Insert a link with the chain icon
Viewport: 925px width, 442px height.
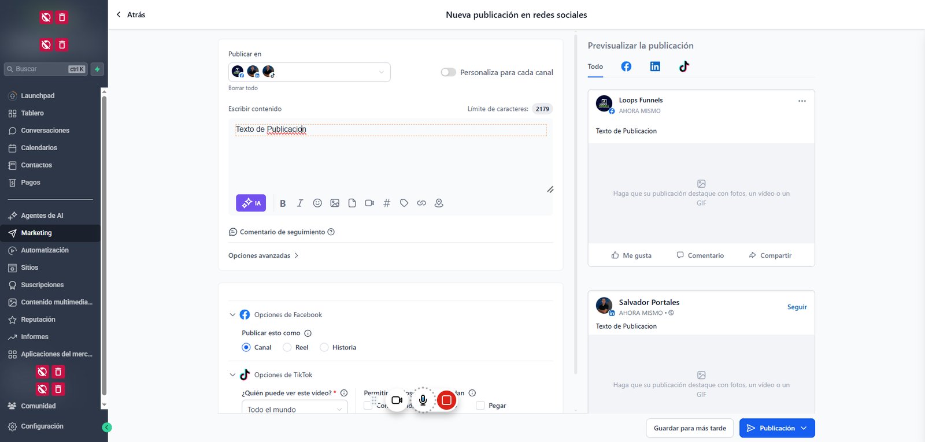(421, 203)
